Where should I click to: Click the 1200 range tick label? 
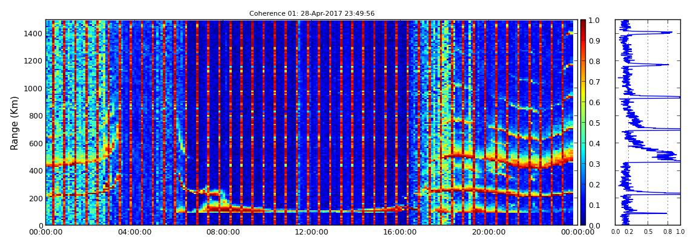click(x=33, y=61)
